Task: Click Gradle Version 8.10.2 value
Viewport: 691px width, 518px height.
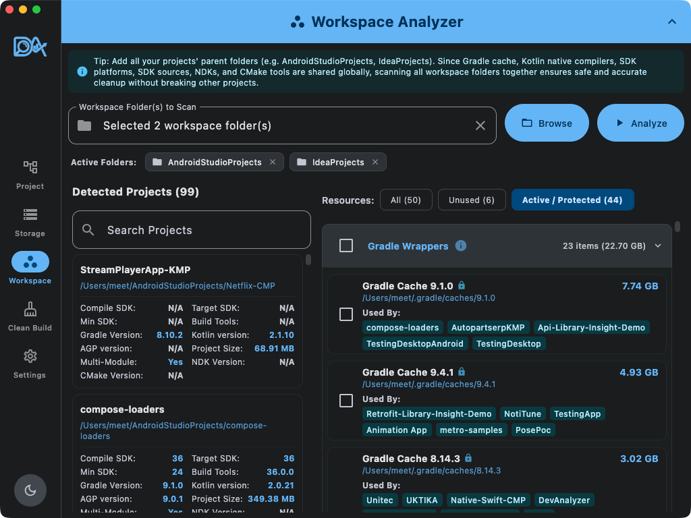Action: coord(169,335)
